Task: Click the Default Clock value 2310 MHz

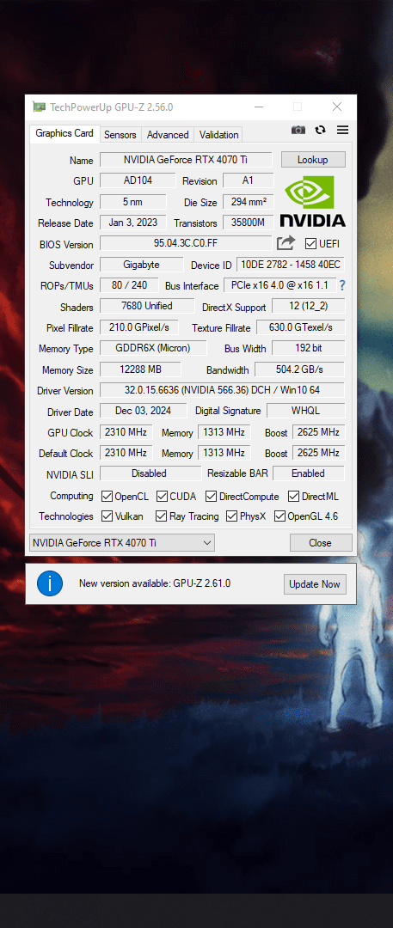Action: click(x=126, y=453)
